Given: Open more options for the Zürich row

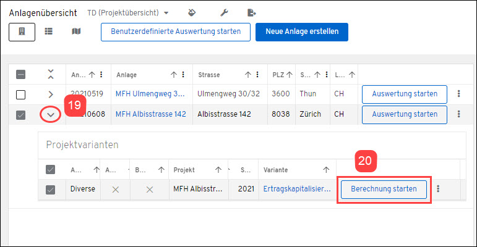Looking at the screenshot, I should [x=458, y=114].
